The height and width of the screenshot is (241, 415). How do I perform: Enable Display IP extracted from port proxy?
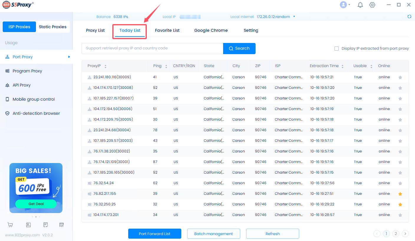[x=337, y=49]
